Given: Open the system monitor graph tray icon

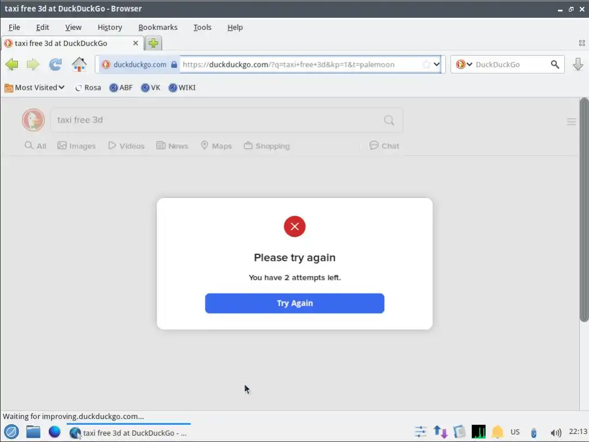Looking at the screenshot, I should point(478,432).
